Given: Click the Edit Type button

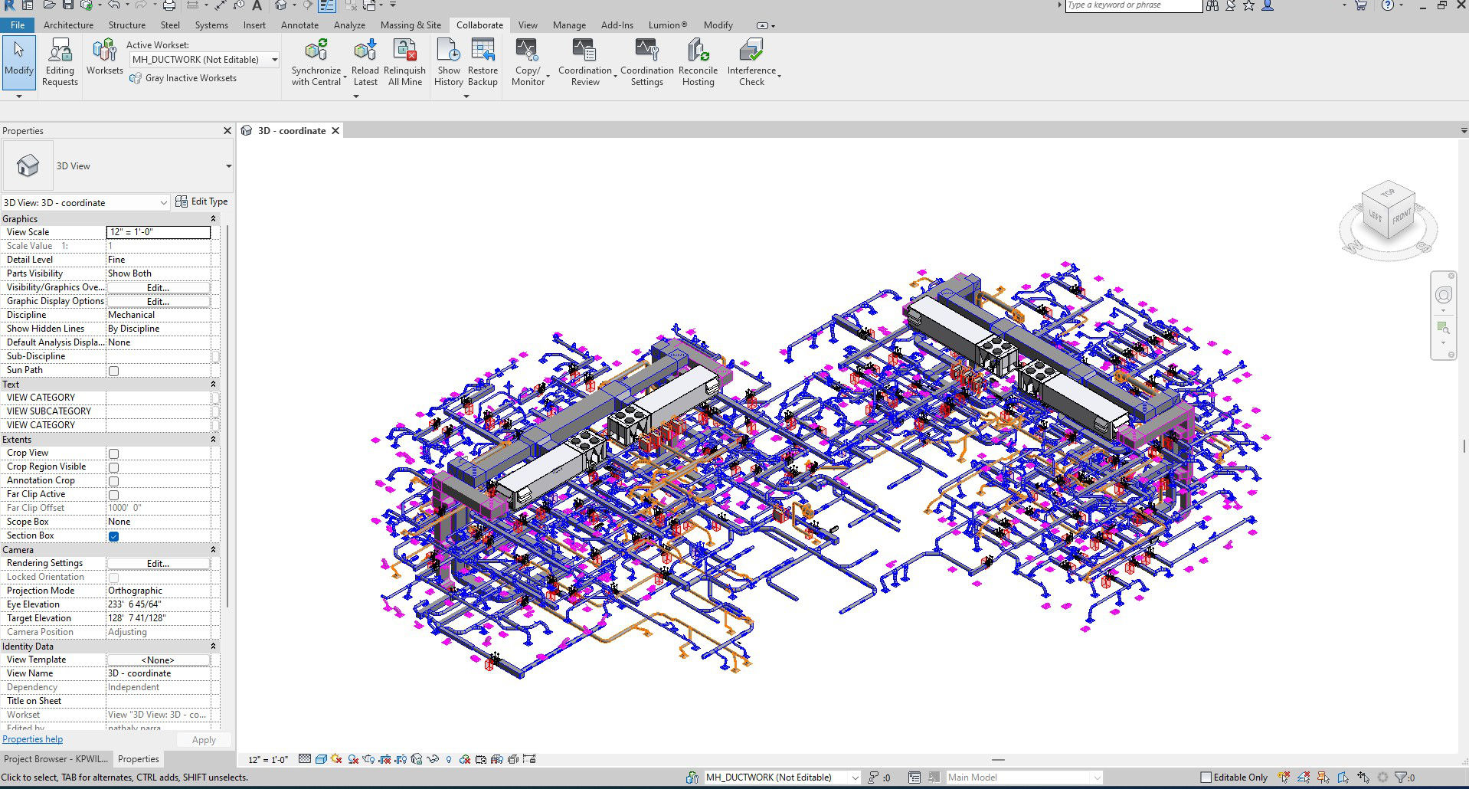Looking at the screenshot, I should [201, 201].
